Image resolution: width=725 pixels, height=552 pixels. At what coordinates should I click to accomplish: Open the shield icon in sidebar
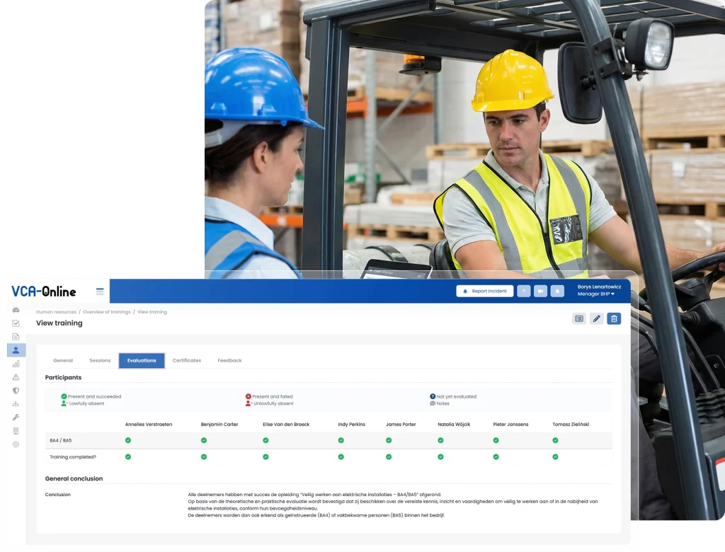16,391
